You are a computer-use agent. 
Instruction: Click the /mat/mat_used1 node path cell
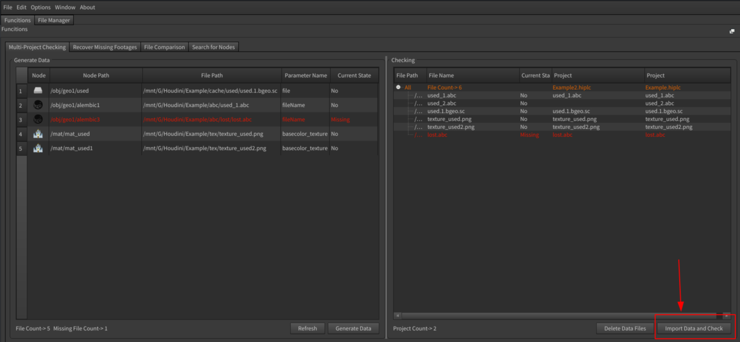point(96,148)
